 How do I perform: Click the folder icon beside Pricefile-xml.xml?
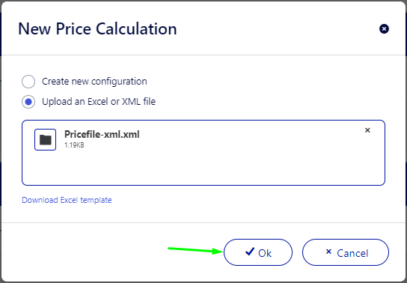coord(45,140)
